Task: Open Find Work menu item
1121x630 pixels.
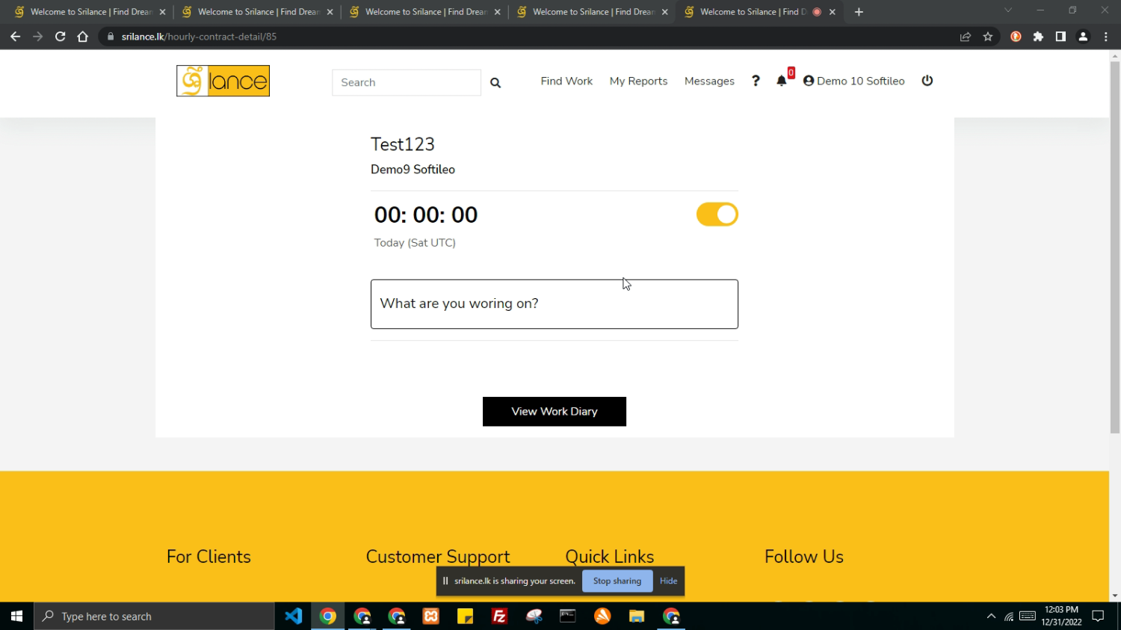Action: [566, 81]
